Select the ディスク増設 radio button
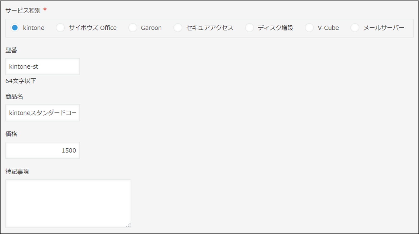Screen dimensions: 419x234 [x=249, y=28]
